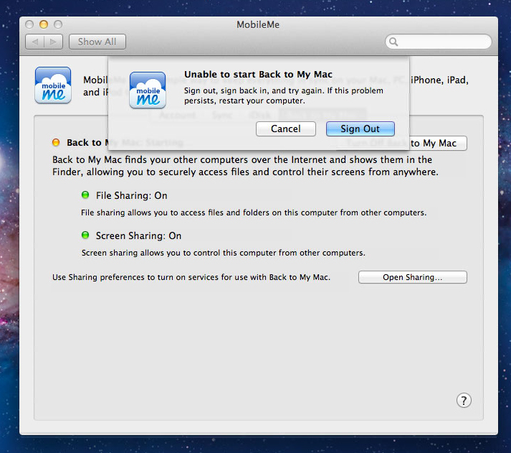This screenshot has width=511, height=453.
Task: Minimize the MobileMe window with yellow button
Action: pyautogui.click(x=44, y=24)
